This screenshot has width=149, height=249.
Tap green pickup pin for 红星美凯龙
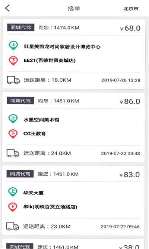point(13,45)
